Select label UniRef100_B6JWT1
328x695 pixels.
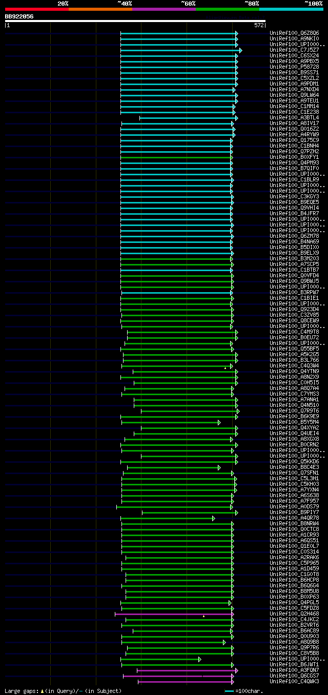tap(294, 665)
